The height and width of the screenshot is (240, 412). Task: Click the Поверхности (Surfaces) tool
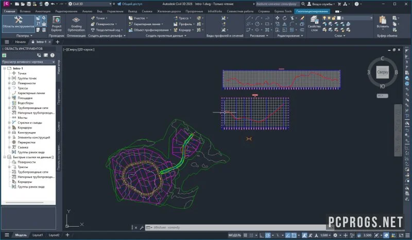[x=104, y=24]
